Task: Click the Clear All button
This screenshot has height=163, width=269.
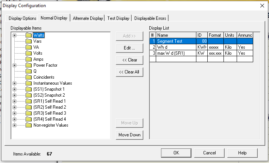Action: click(129, 72)
